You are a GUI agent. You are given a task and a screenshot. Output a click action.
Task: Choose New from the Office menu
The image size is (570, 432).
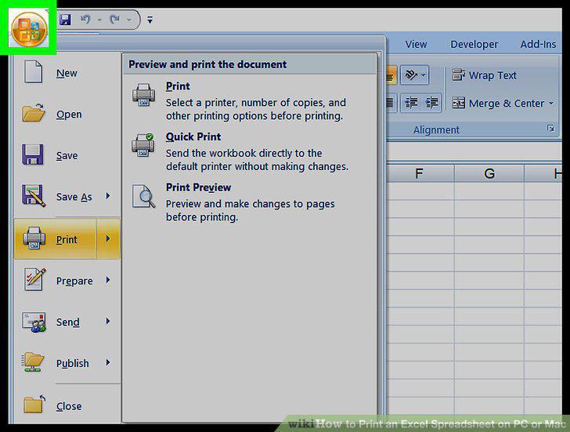67,73
